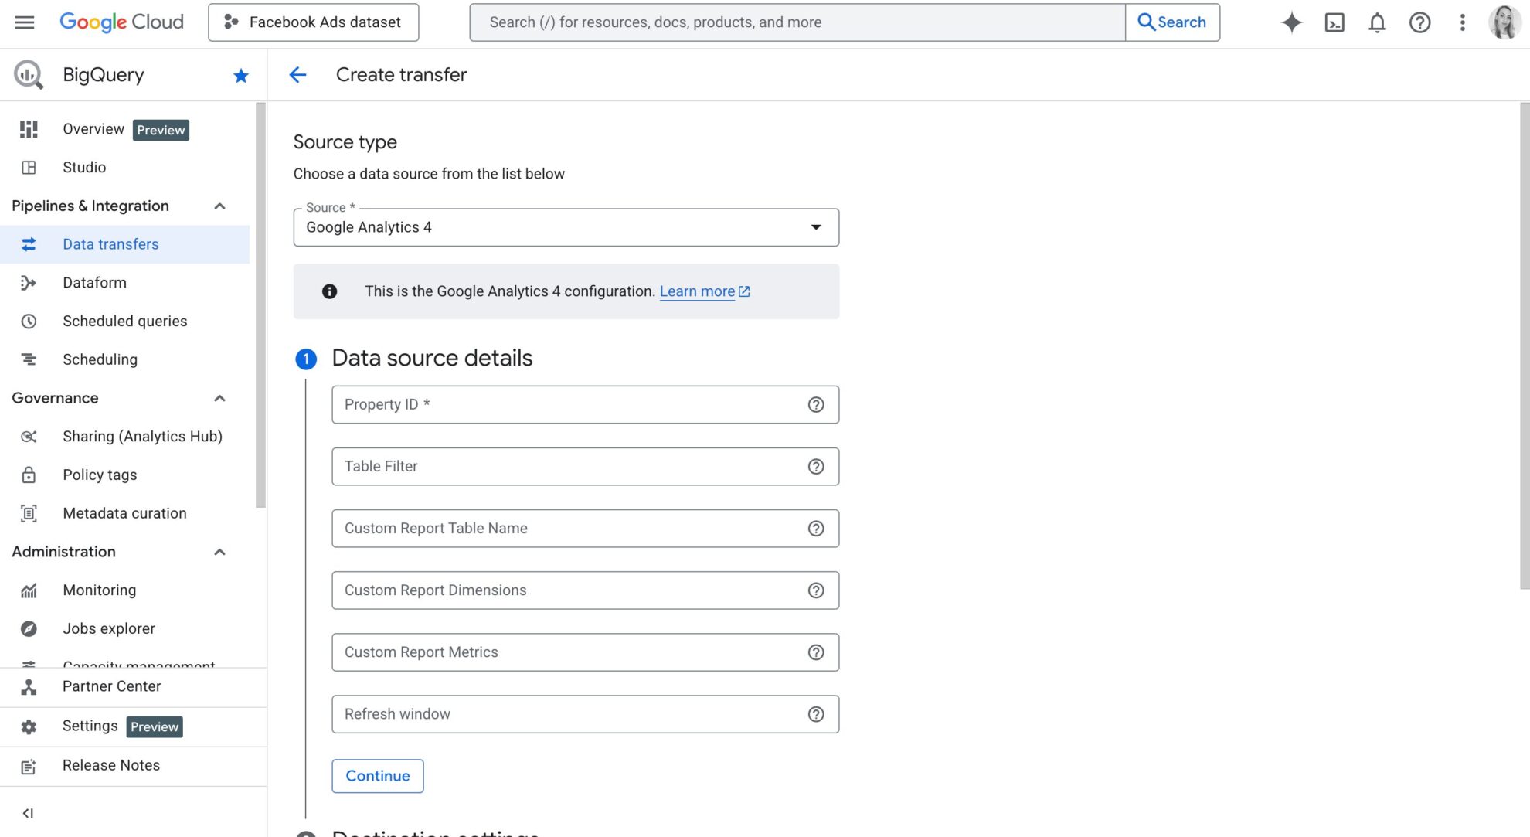Show help for Custom Report Table Name
Image resolution: width=1530 pixels, height=837 pixels.
pos(816,529)
